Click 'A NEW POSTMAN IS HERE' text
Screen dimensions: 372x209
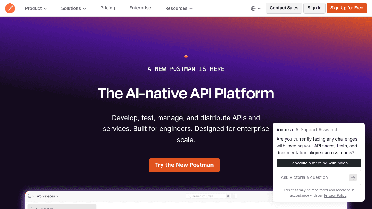point(186,69)
